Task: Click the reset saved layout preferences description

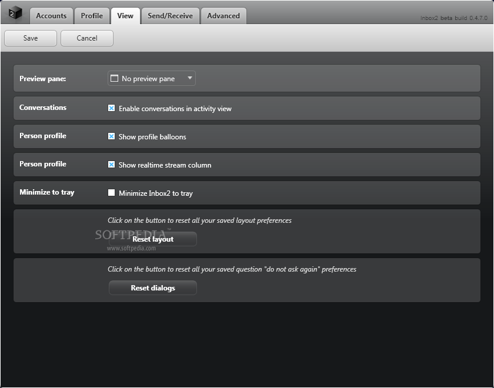Action: 200,220
